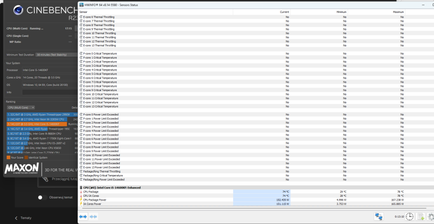The height and width of the screenshot is (224, 434).
Task: Click the expand-columns blue arrows icon in HWiNFO
Action: click(x=83, y=217)
